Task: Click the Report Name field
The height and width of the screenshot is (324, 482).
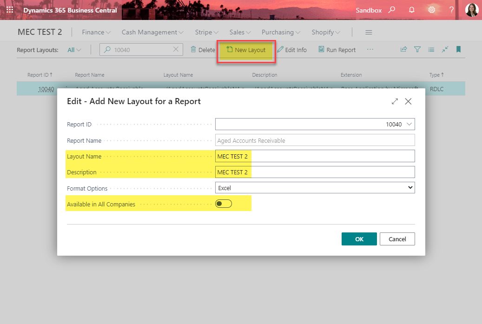Action: tap(315, 140)
